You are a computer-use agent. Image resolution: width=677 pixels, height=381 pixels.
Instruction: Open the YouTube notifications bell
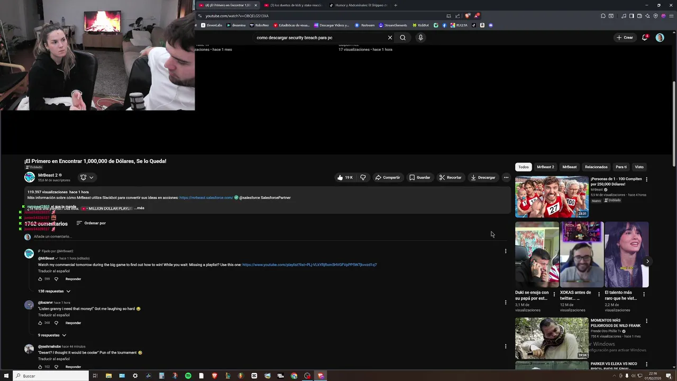(x=645, y=38)
